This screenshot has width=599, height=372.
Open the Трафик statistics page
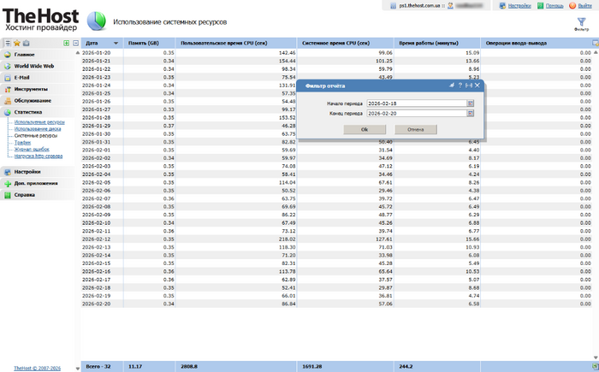click(21, 141)
